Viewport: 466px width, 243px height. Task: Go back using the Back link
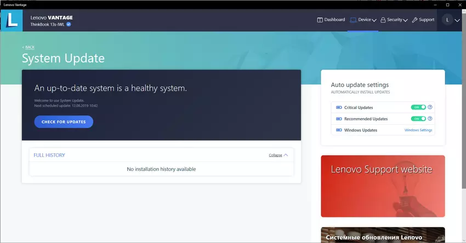pyautogui.click(x=29, y=47)
